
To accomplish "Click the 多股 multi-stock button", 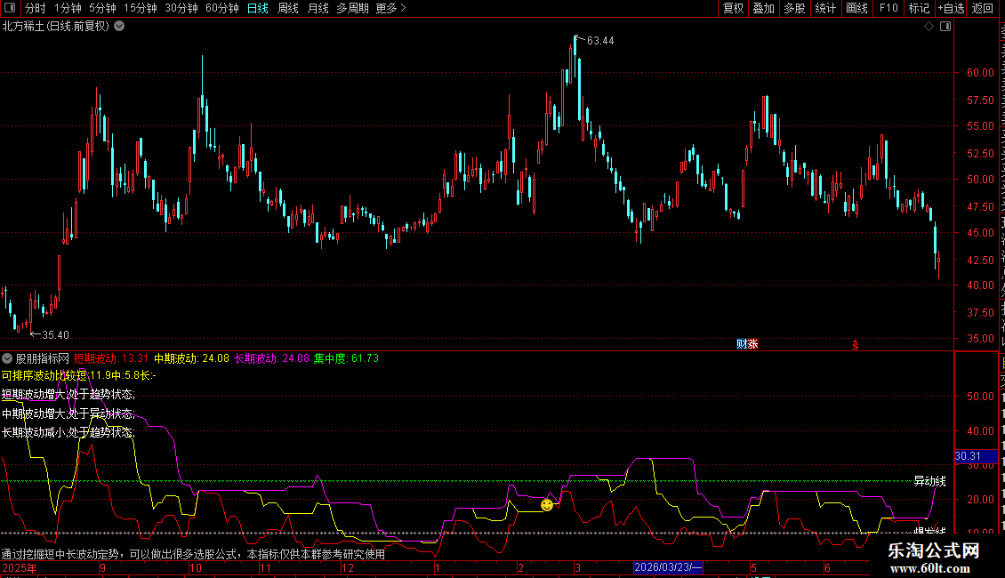I will pos(794,8).
